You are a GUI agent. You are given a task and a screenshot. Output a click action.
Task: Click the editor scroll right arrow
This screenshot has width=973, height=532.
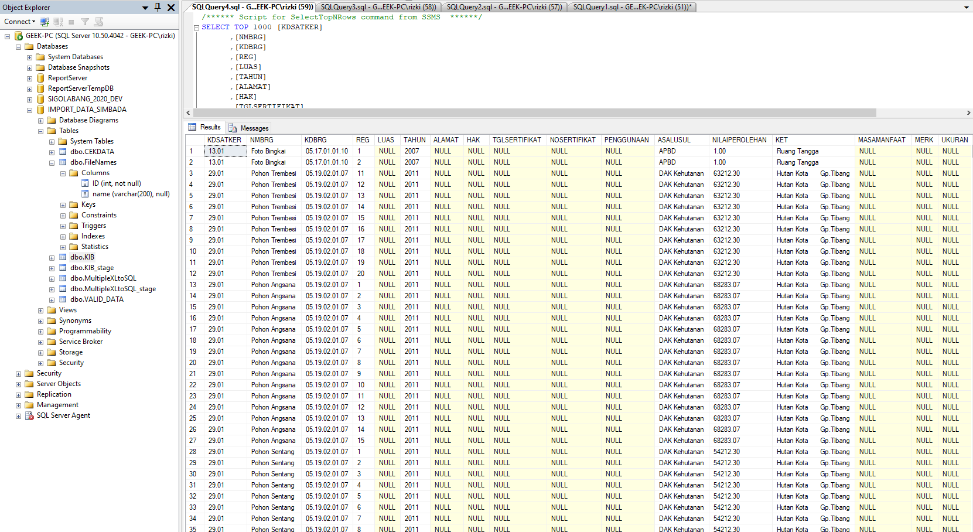(968, 112)
